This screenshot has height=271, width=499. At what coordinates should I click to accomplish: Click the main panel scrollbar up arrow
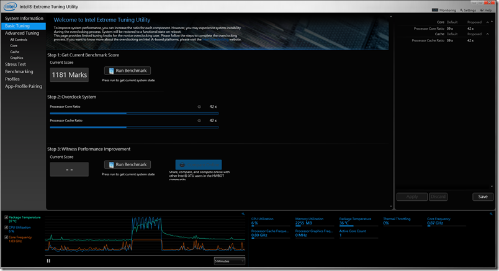click(391, 17)
